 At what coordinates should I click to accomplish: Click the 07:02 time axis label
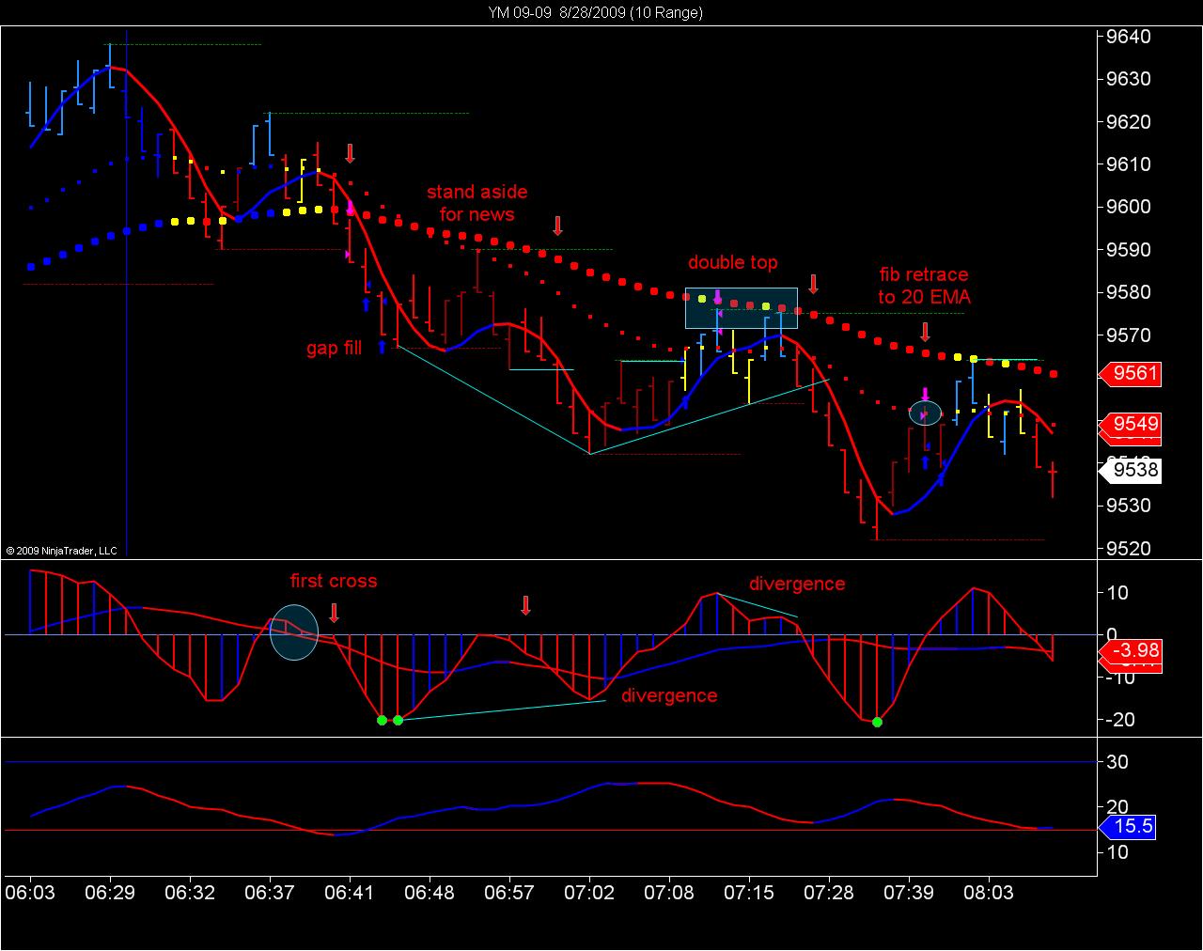[x=589, y=892]
